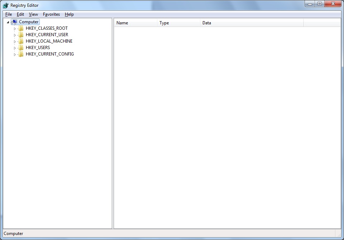Minimize the Registry Editor window
The width and height of the screenshot is (344, 240).
[x=310, y=4]
